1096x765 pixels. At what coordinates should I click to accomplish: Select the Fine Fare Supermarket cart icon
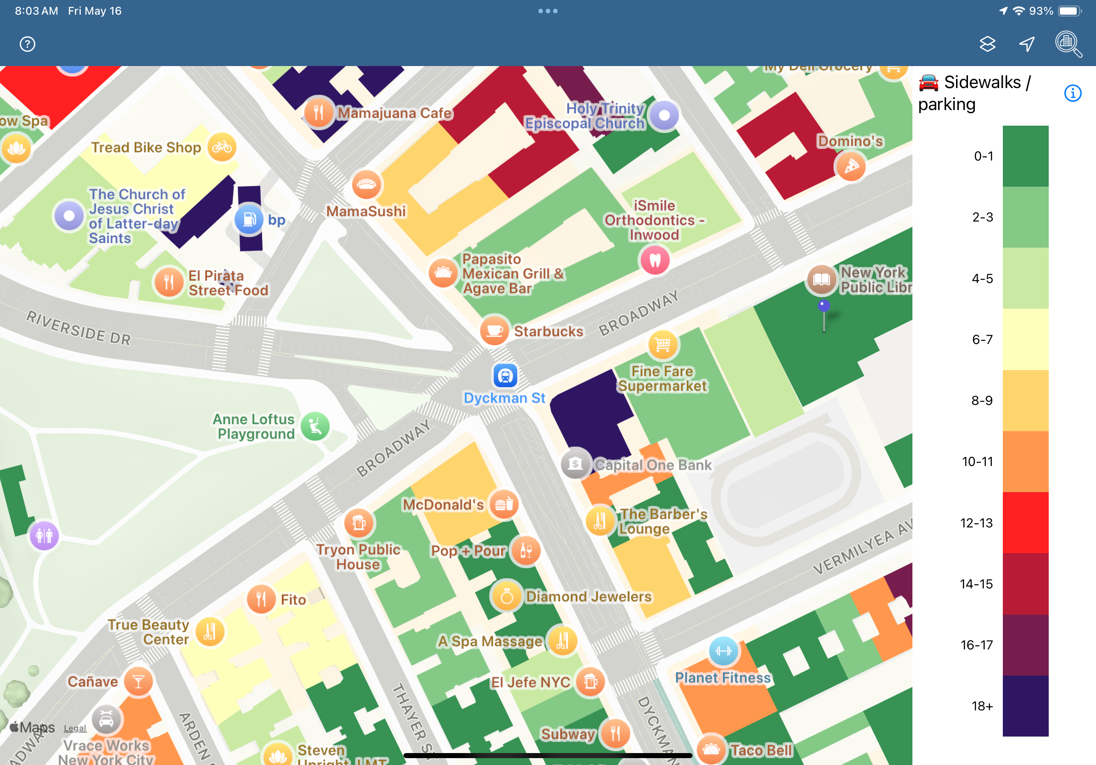click(663, 344)
